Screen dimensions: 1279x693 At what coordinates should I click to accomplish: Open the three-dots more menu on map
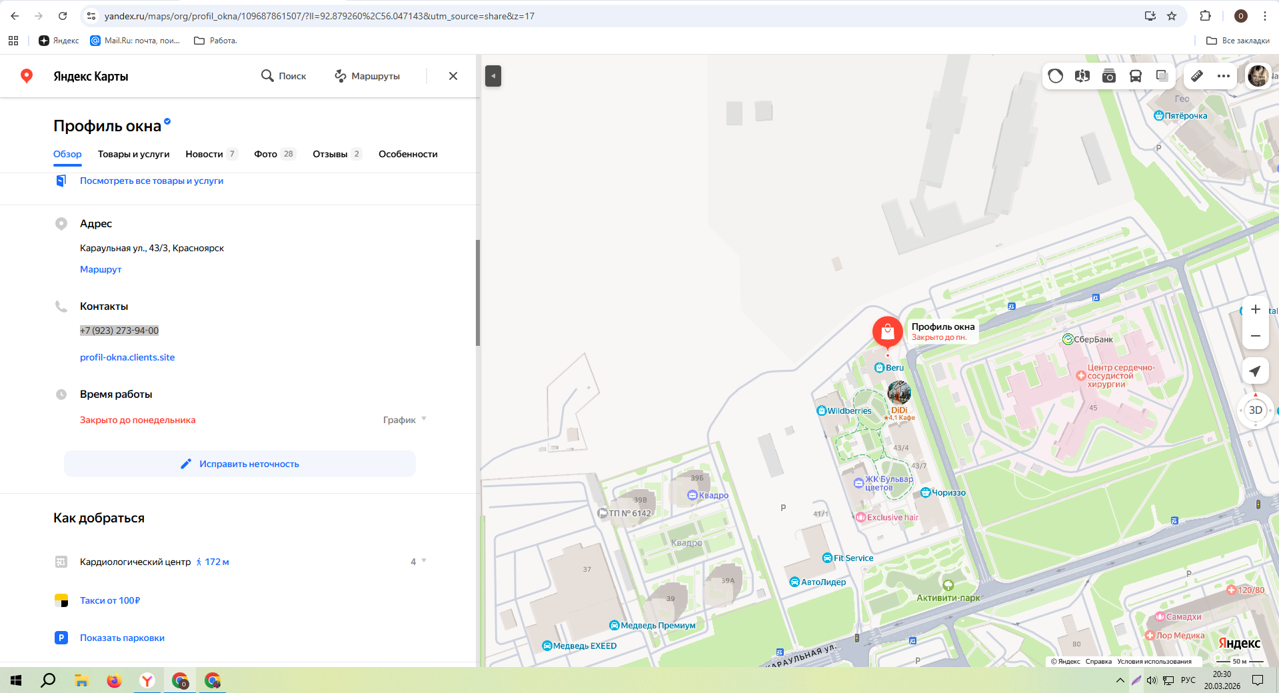pos(1224,76)
